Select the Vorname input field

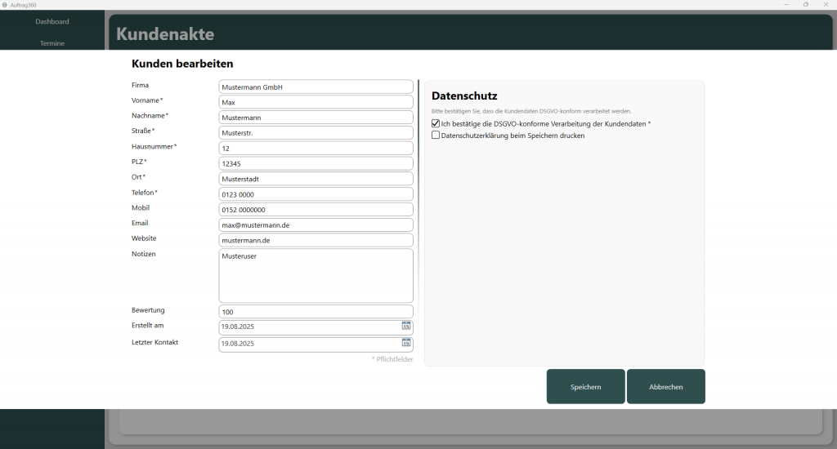point(316,102)
